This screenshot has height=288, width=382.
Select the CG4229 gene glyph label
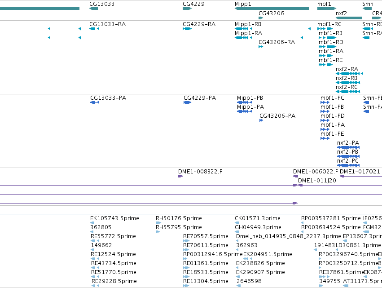[x=193, y=4]
